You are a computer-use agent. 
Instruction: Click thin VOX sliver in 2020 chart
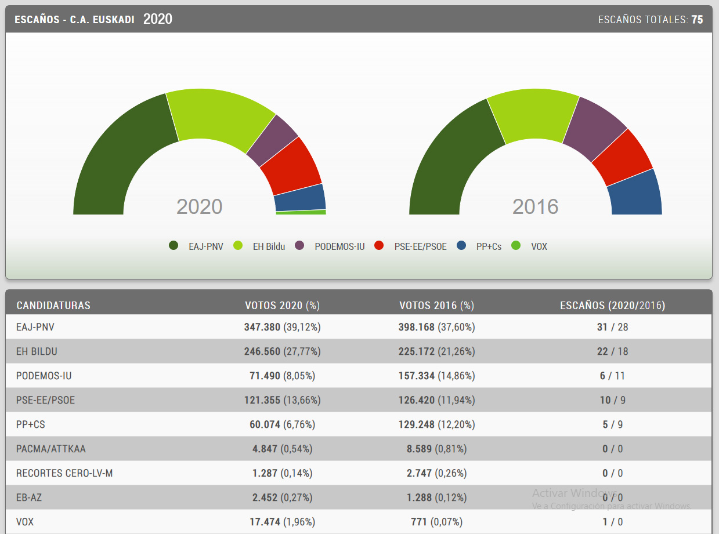click(301, 212)
